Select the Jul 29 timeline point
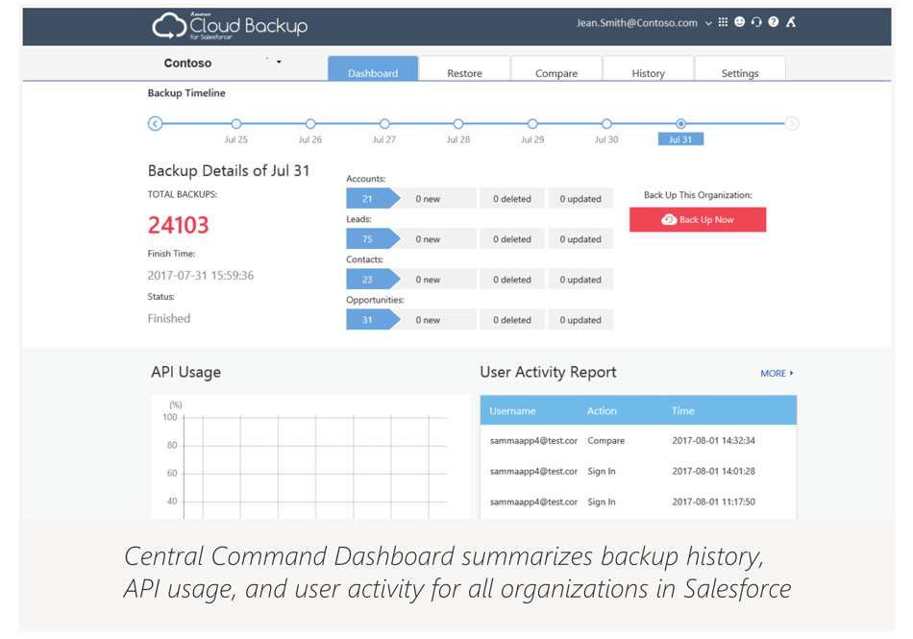This screenshot has height=639, width=913. (532, 123)
